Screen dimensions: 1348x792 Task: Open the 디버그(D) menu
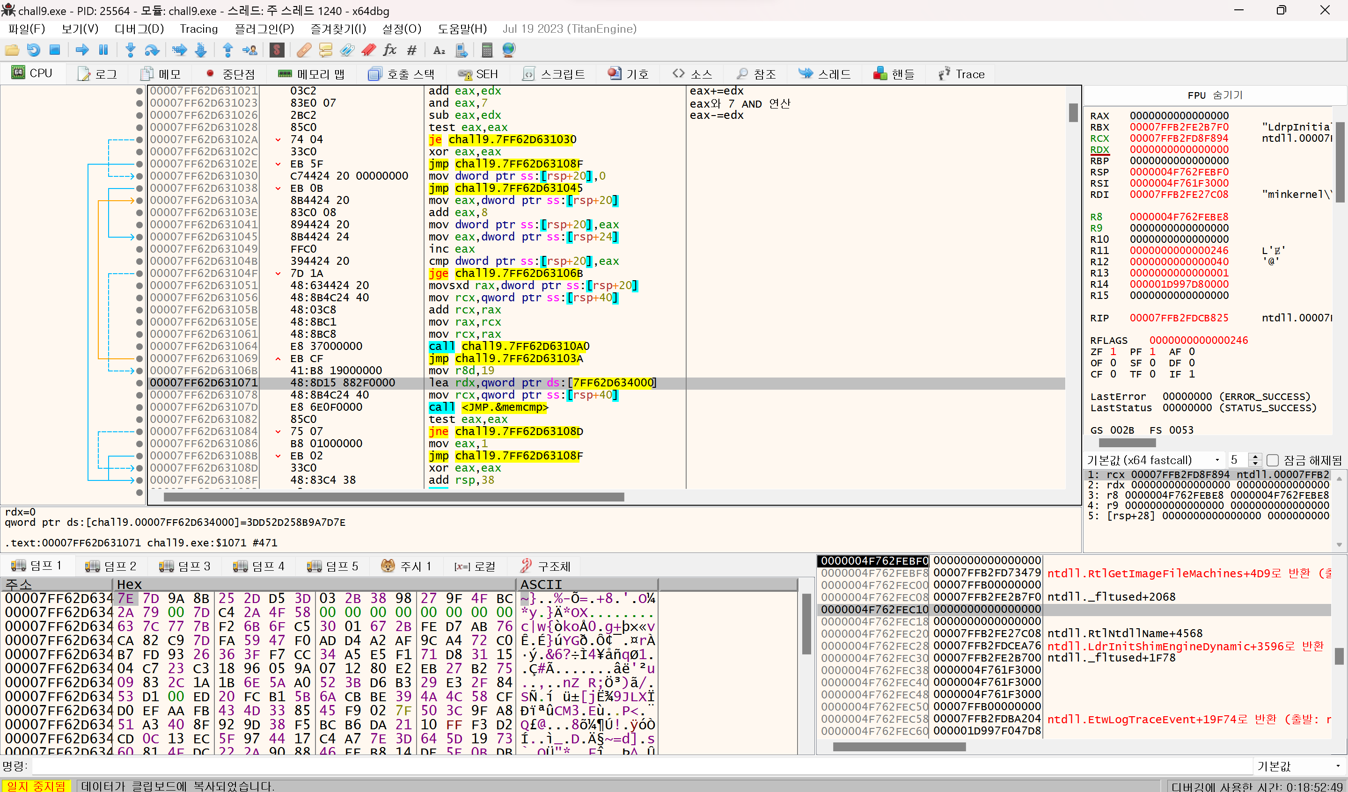[139, 29]
